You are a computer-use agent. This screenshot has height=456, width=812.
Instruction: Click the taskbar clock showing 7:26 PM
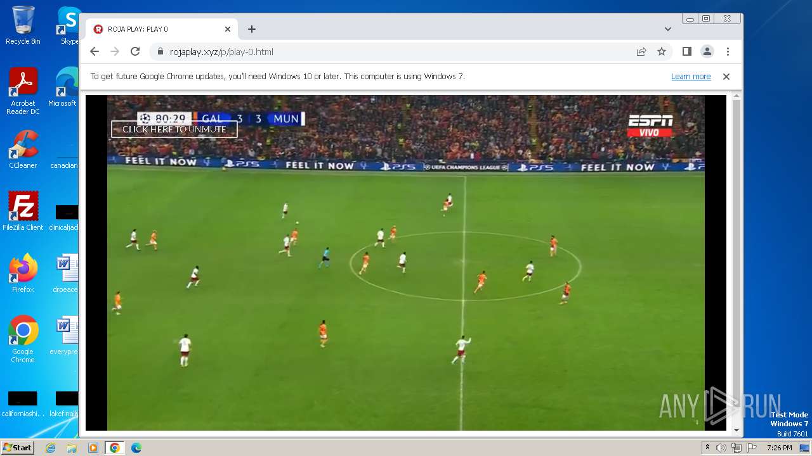pyautogui.click(x=779, y=448)
